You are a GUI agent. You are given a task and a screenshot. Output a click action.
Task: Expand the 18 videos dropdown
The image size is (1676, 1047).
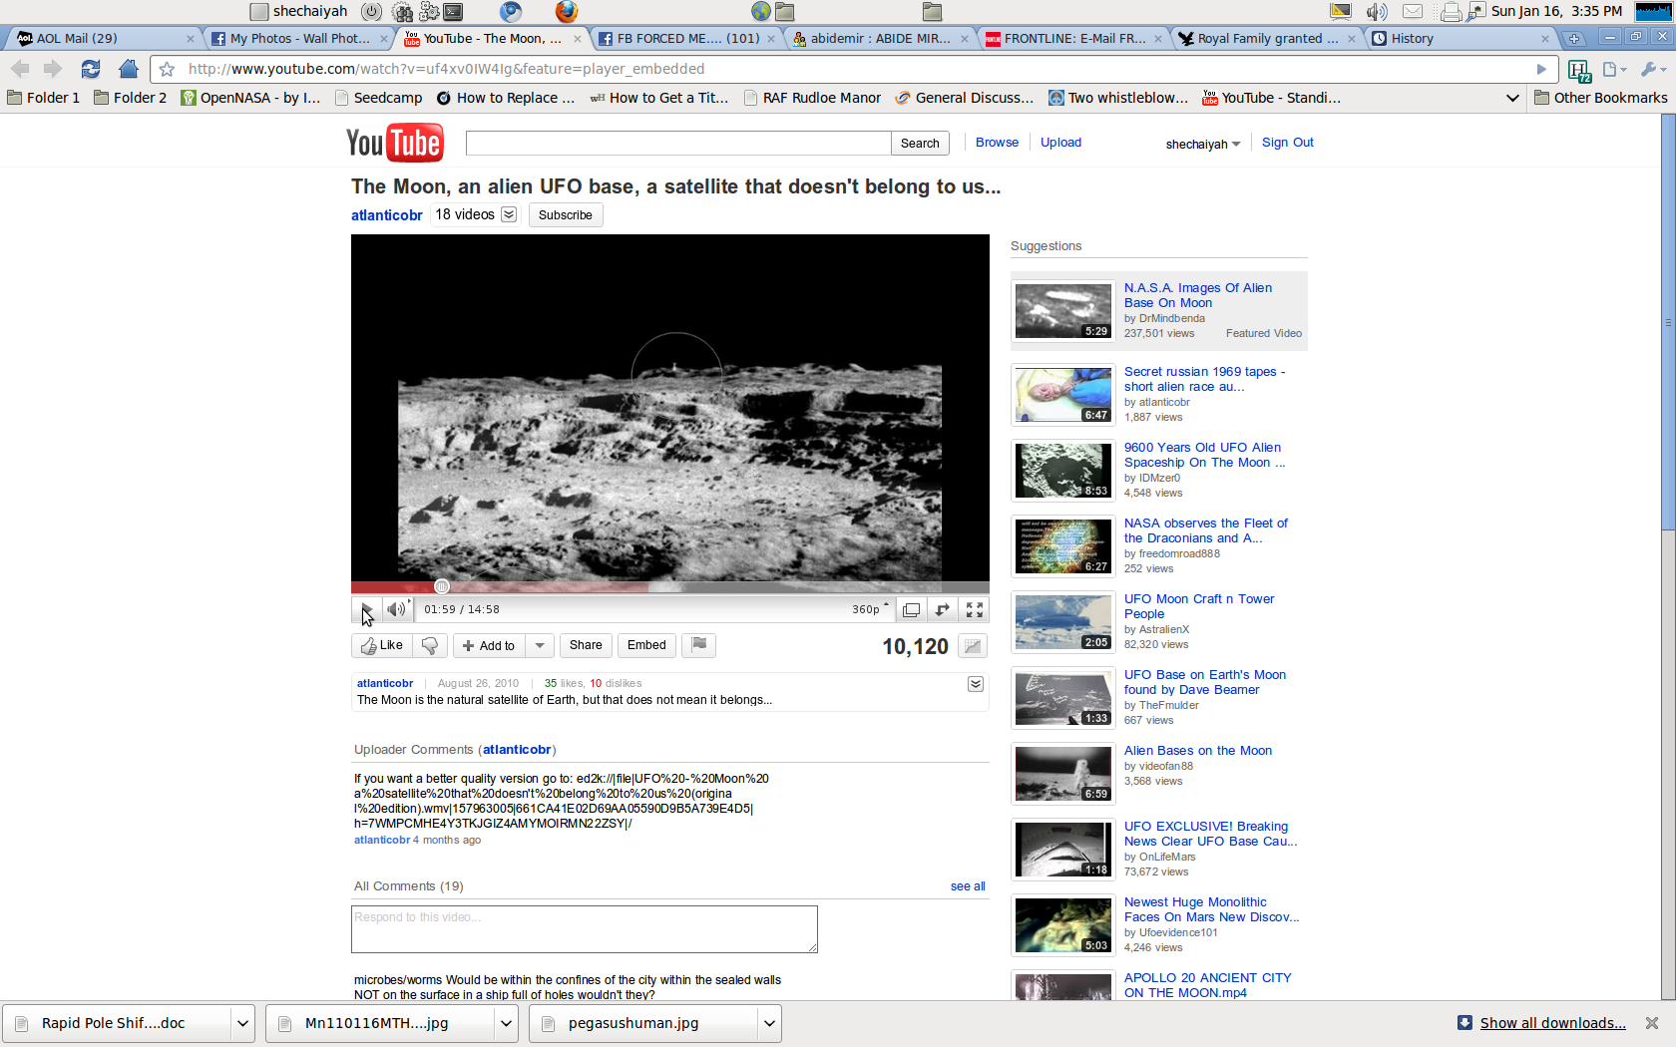coord(509,214)
